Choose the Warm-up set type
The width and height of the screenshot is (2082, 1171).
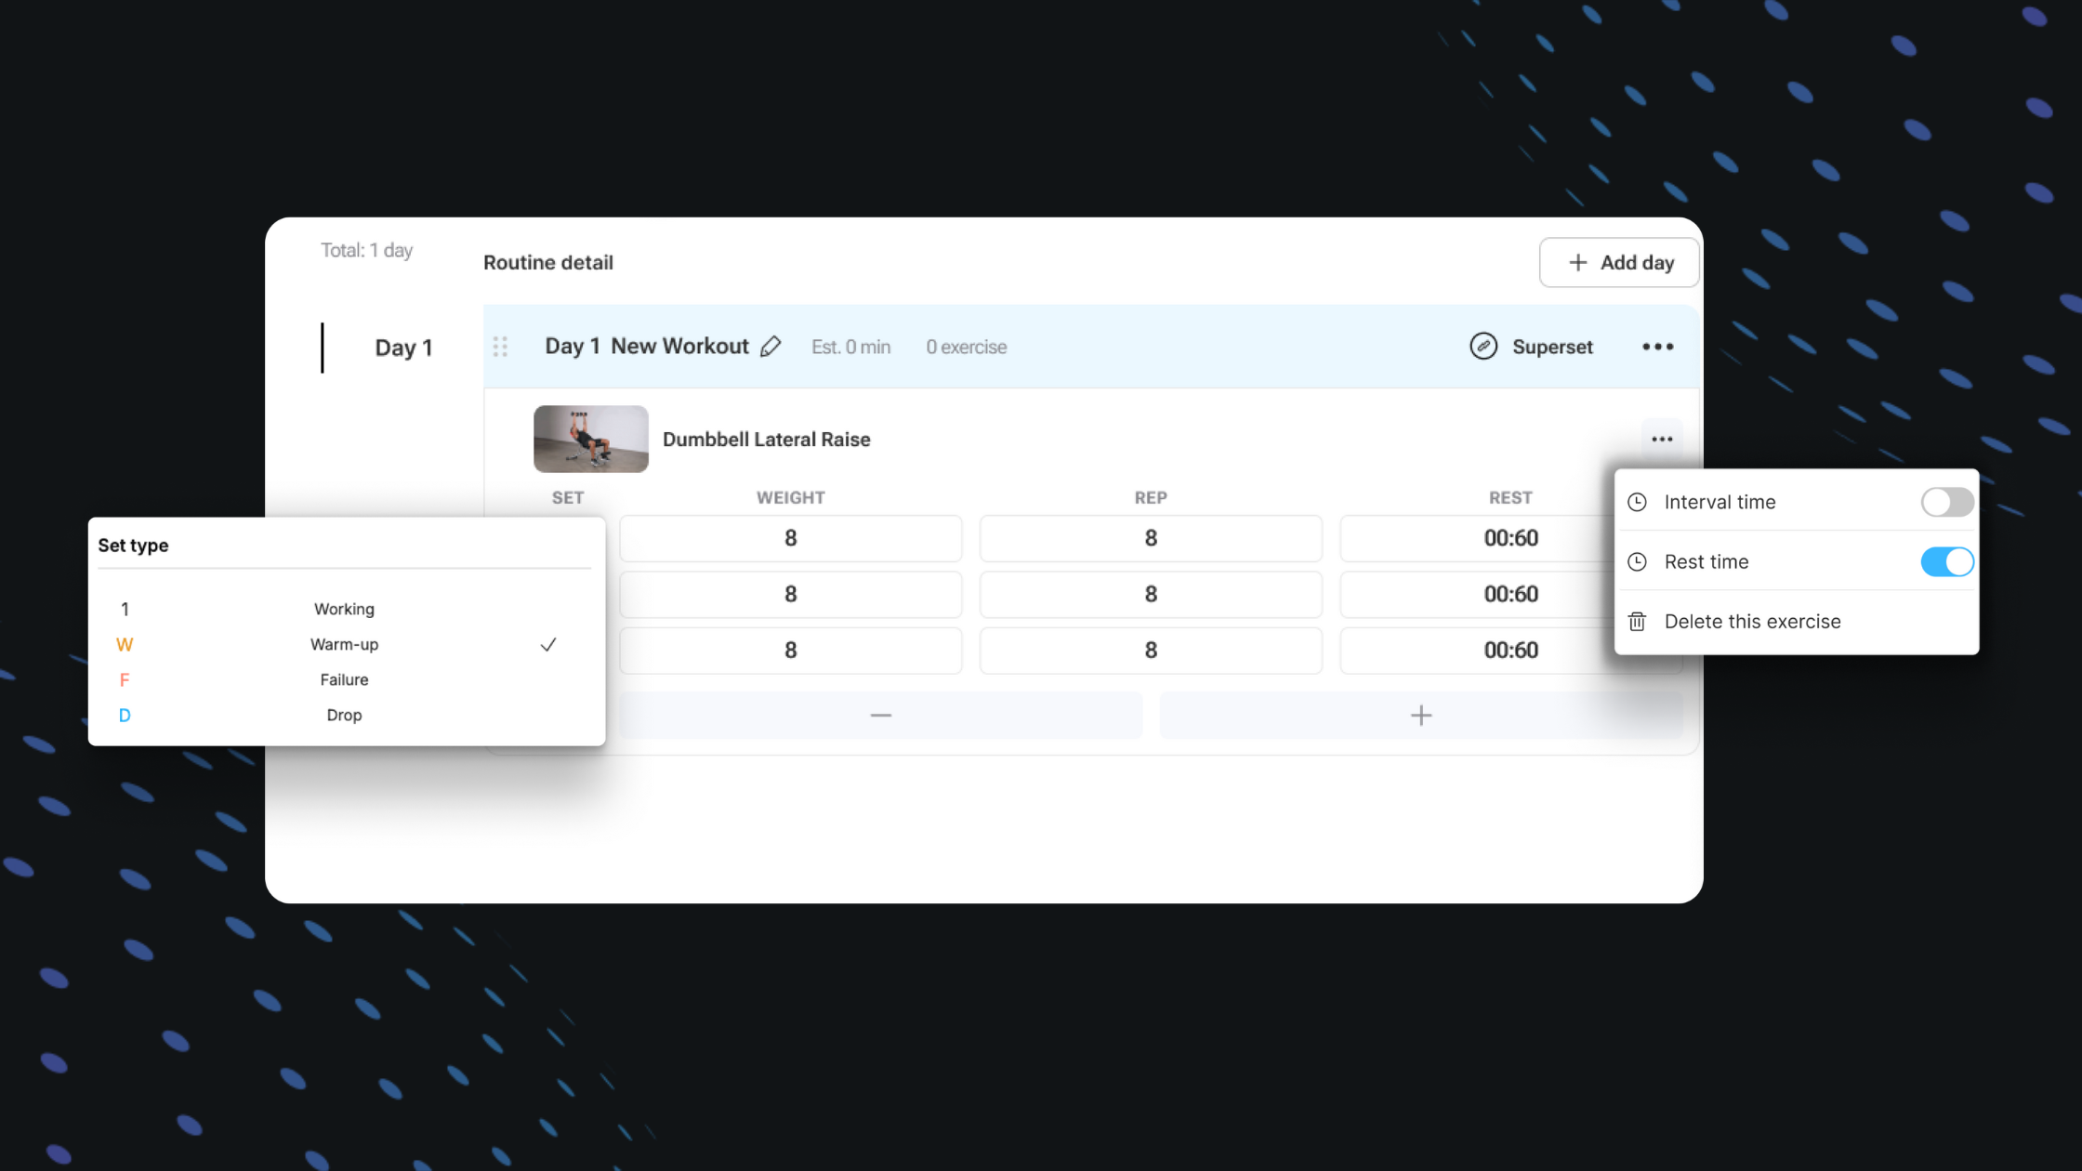click(344, 644)
